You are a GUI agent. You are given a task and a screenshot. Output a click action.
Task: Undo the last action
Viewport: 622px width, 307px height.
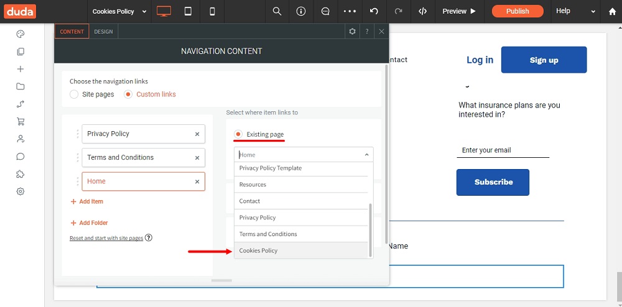pyautogui.click(x=374, y=11)
